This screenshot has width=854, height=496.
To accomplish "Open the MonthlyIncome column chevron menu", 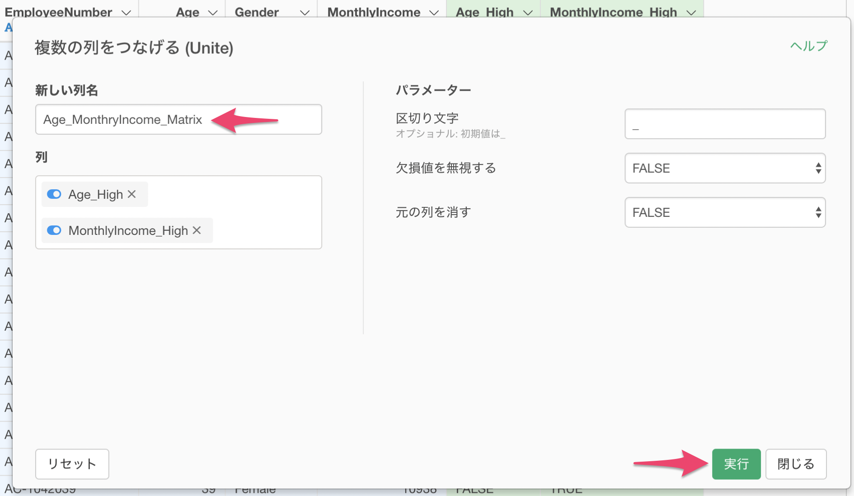I will point(434,12).
